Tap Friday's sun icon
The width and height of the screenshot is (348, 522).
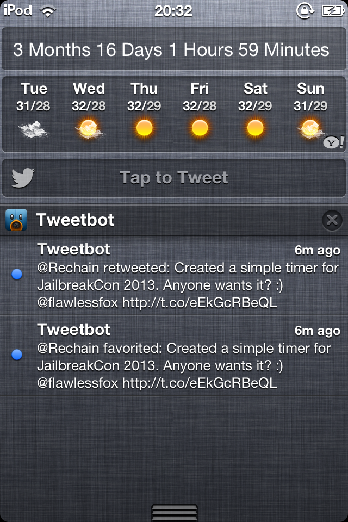click(200, 128)
